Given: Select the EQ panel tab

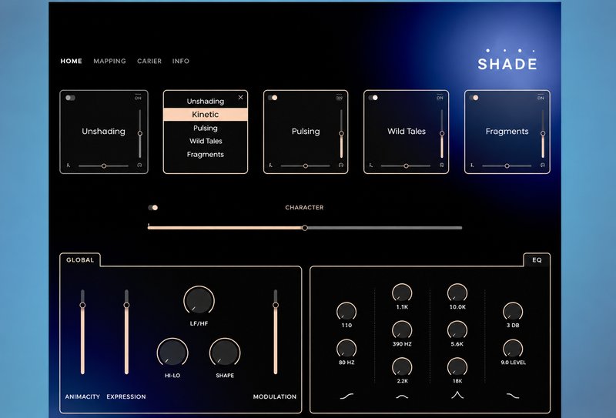Looking at the screenshot, I should tap(537, 260).
